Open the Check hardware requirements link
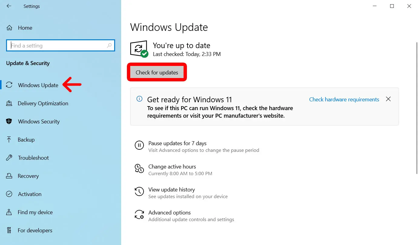The width and height of the screenshot is (418, 245). [x=344, y=100]
